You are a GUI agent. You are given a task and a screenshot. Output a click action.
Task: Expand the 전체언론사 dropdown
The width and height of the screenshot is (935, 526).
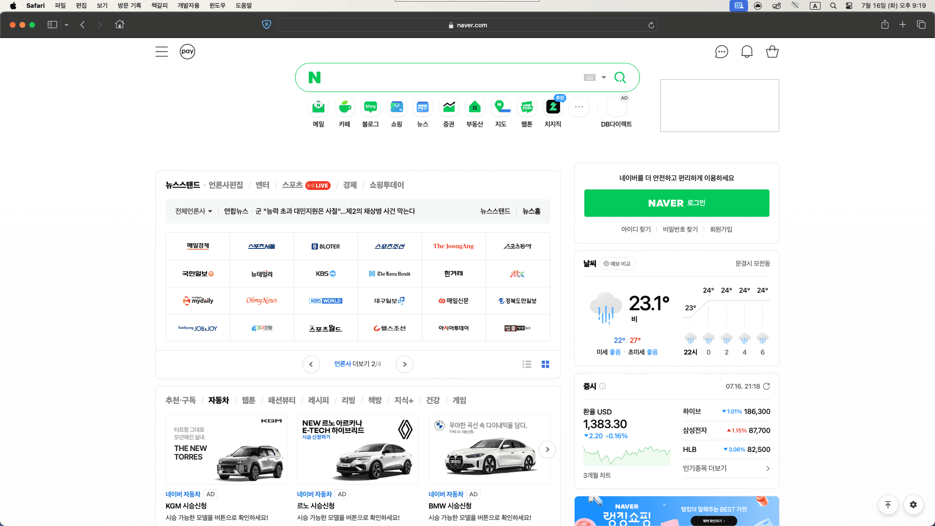[193, 211]
